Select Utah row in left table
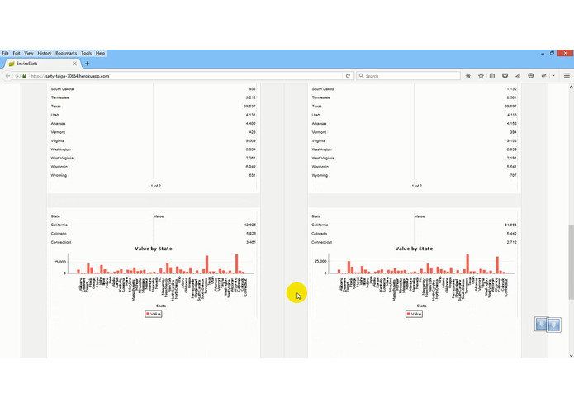 coord(153,115)
